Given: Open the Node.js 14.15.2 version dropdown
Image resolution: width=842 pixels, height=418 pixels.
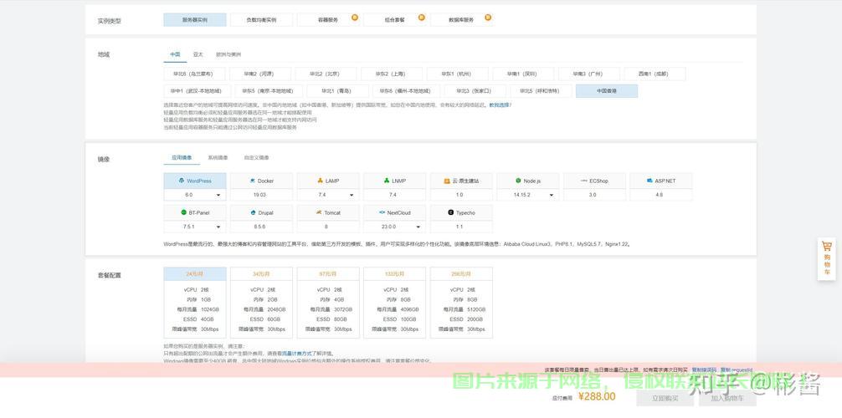Looking at the screenshot, I should 528,196.
